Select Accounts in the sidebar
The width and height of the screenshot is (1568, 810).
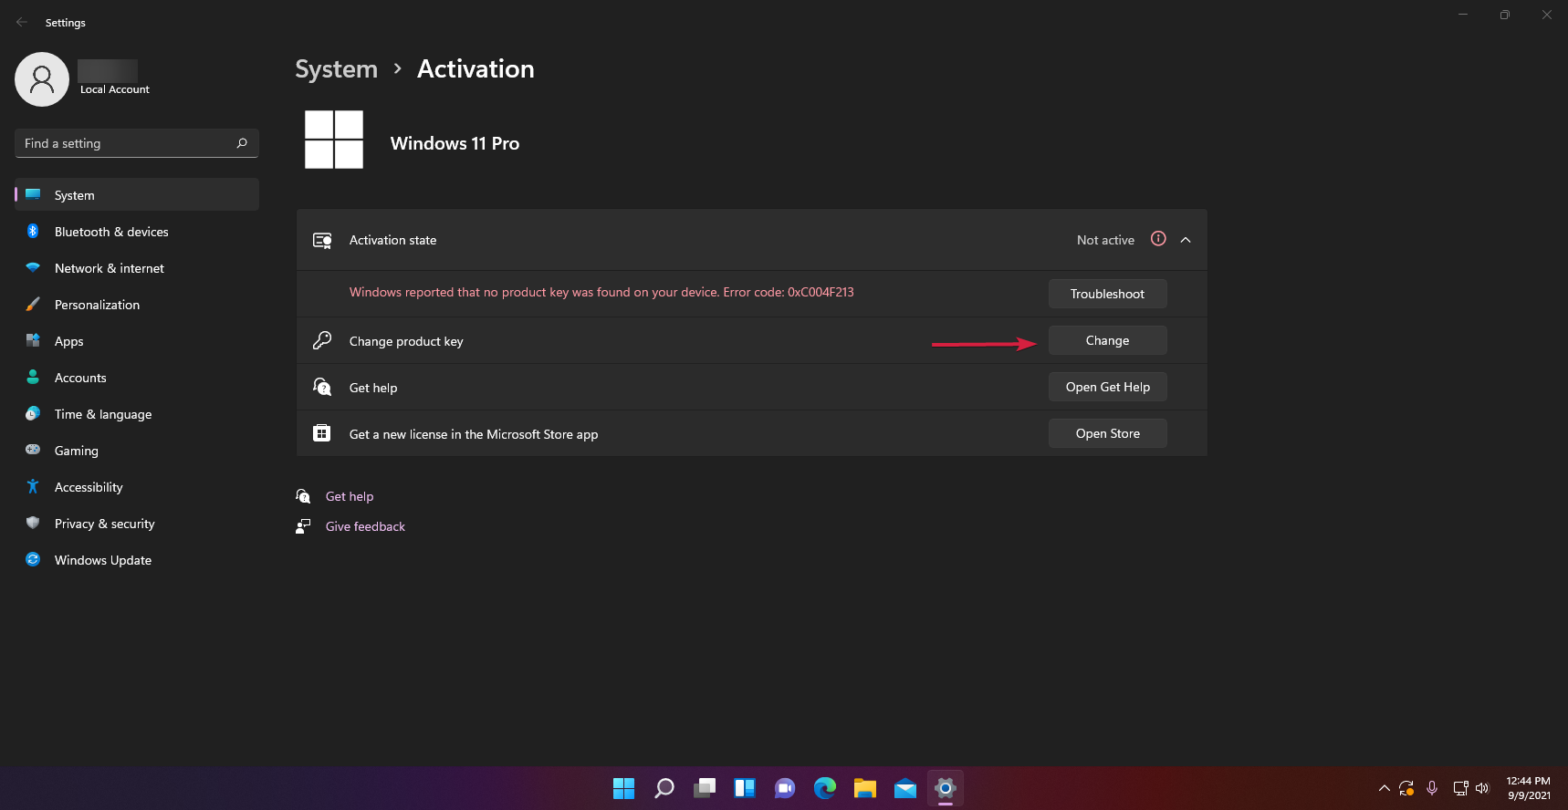(137, 378)
